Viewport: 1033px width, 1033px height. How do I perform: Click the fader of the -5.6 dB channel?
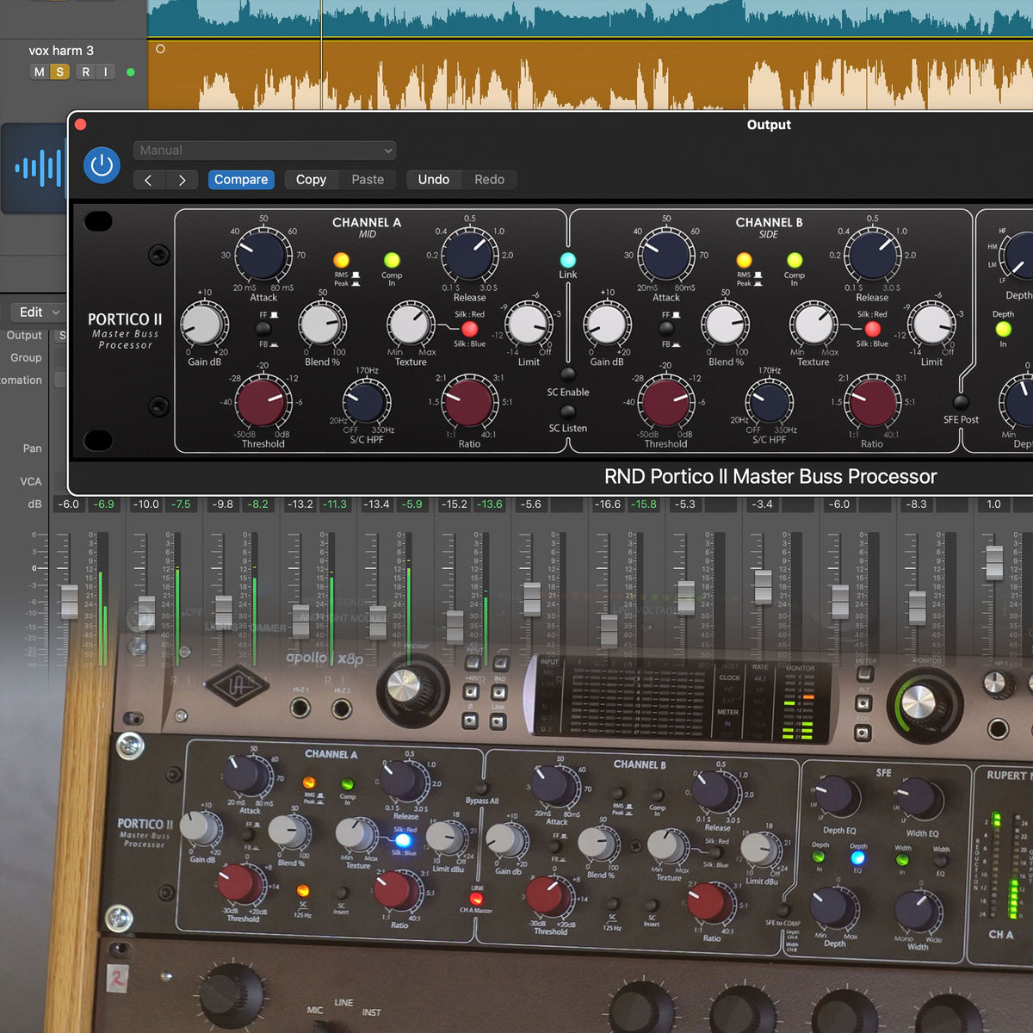click(532, 599)
